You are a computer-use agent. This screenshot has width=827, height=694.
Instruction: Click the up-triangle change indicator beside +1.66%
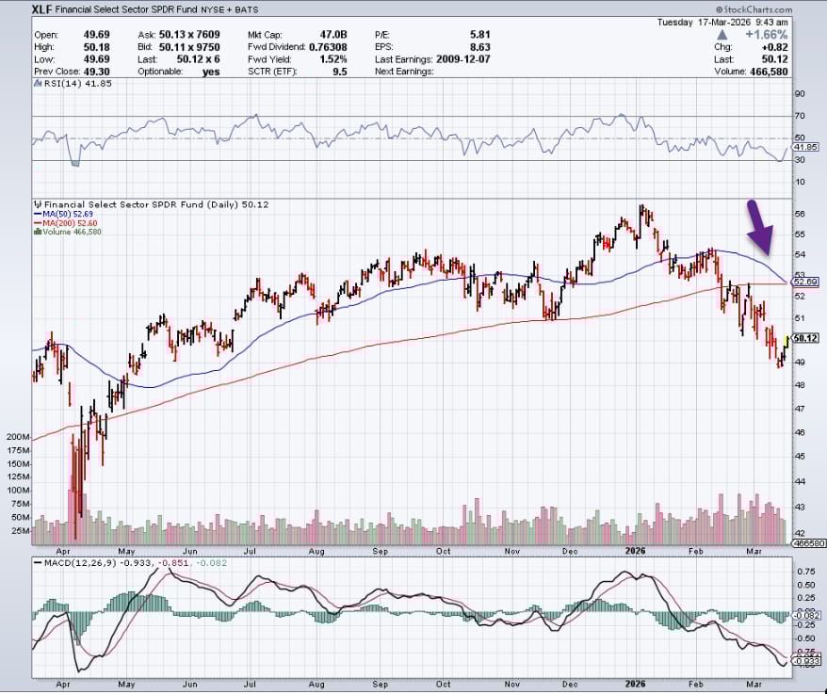722,36
